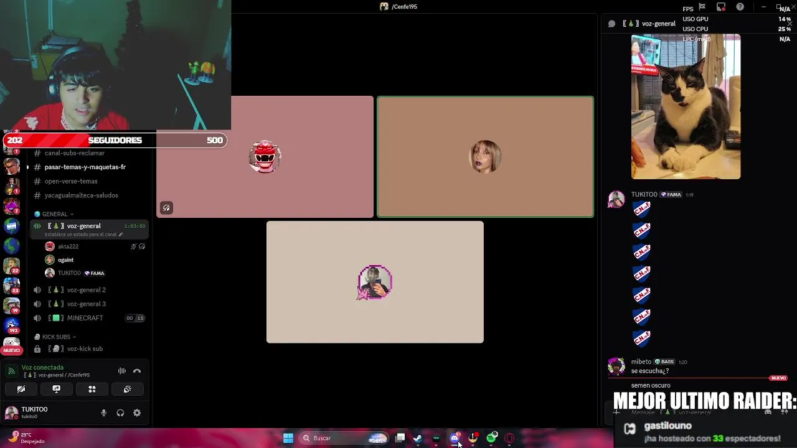
Task: Click the flag icon in overlay bar
Action: (x=702, y=7)
